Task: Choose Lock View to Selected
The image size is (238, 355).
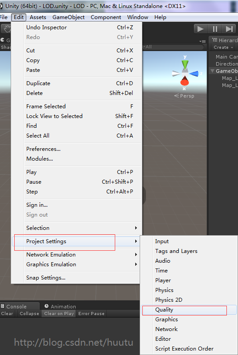Action: click(x=76, y=116)
